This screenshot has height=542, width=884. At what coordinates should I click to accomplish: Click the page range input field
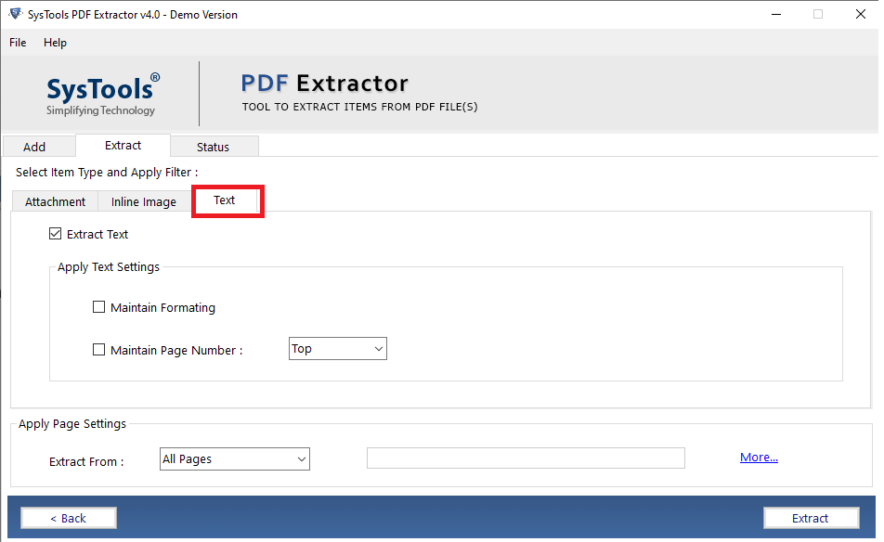point(526,458)
